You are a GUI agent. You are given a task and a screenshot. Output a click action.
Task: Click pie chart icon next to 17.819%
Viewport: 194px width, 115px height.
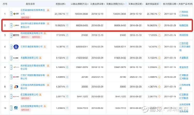click(67, 35)
